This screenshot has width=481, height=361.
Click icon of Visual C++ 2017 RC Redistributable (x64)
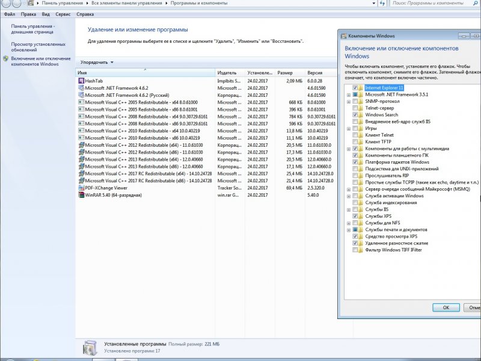coord(81,173)
